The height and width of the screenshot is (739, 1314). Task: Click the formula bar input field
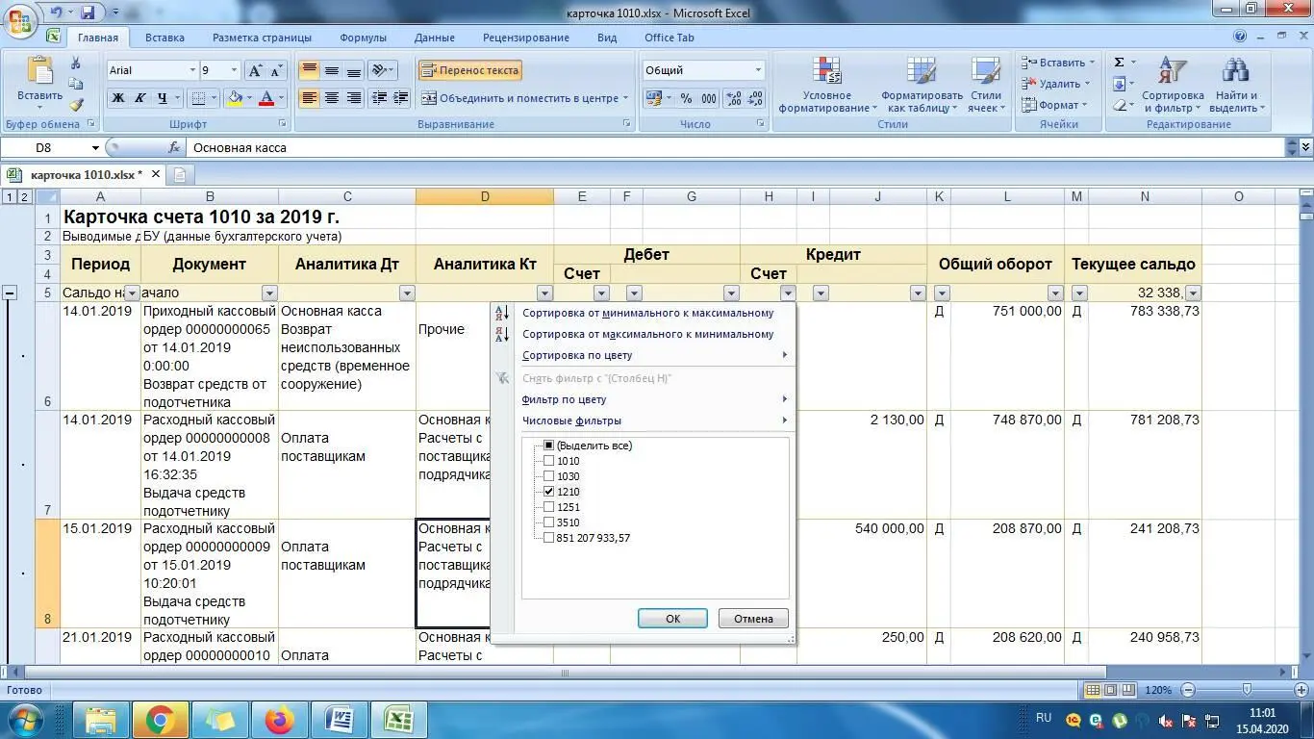click(736, 148)
